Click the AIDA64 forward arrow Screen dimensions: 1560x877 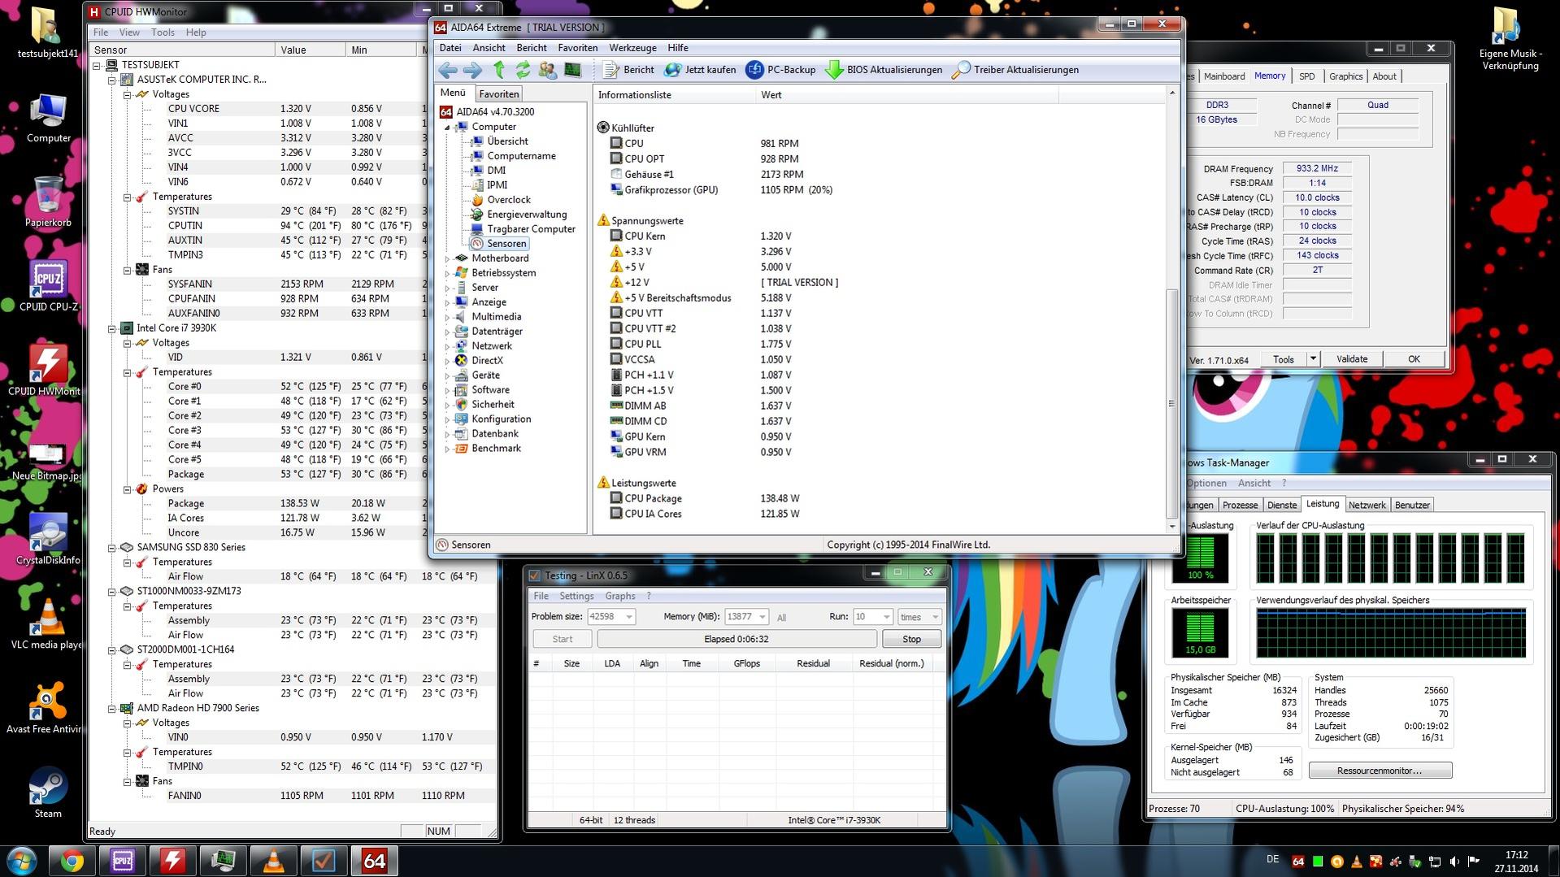[x=472, y=70]
